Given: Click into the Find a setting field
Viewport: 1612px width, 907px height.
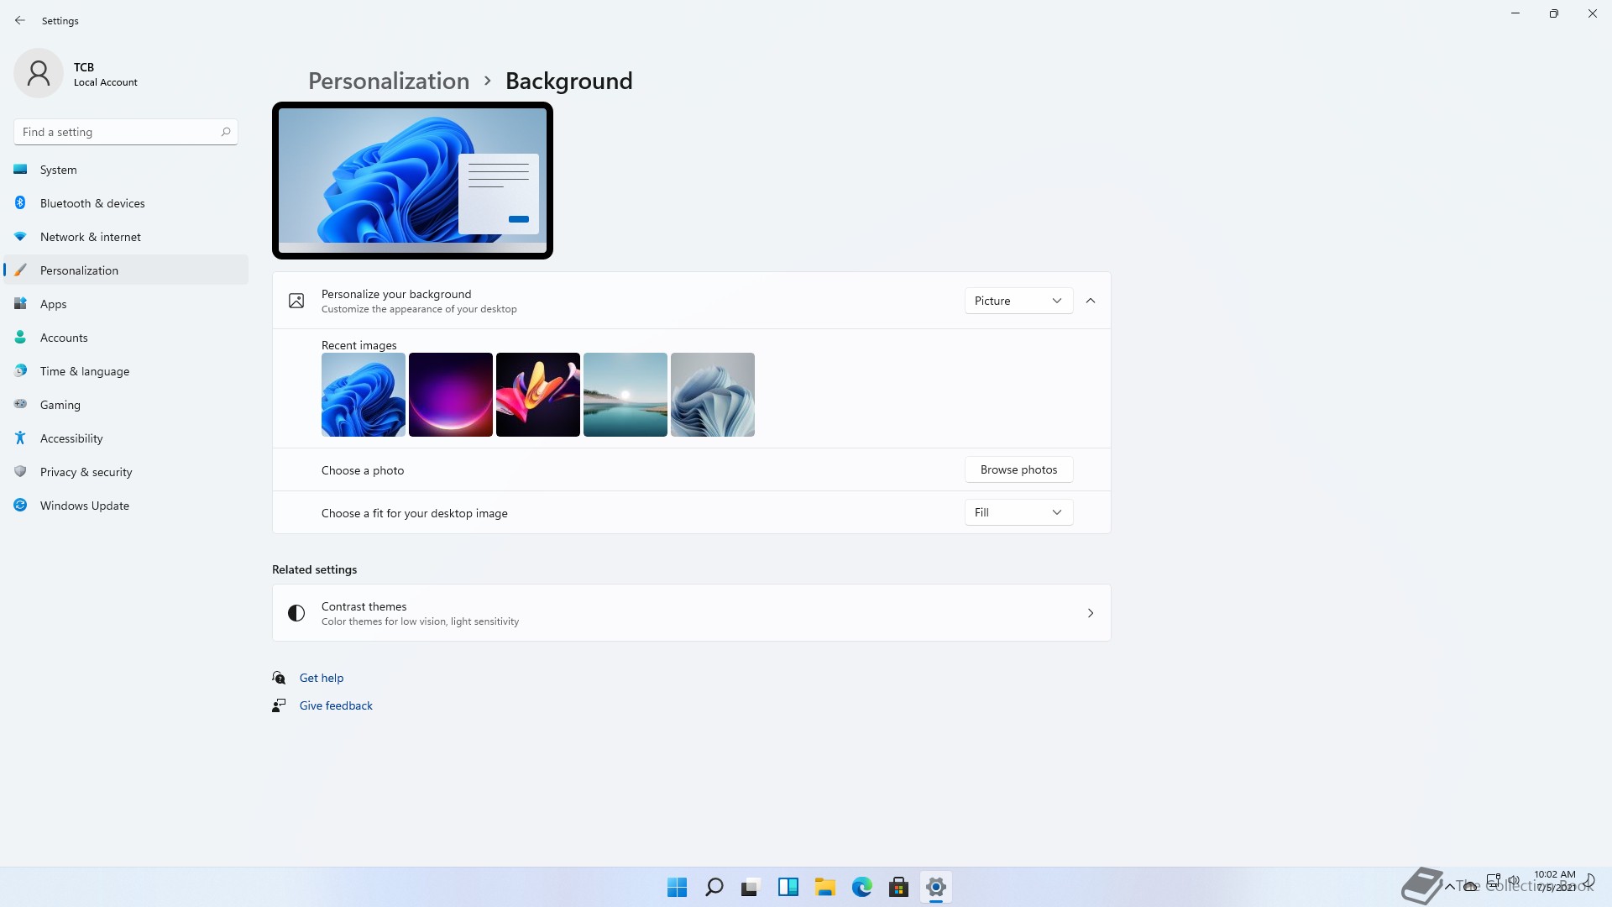Looking at the screenshot, I should [126, 132].
